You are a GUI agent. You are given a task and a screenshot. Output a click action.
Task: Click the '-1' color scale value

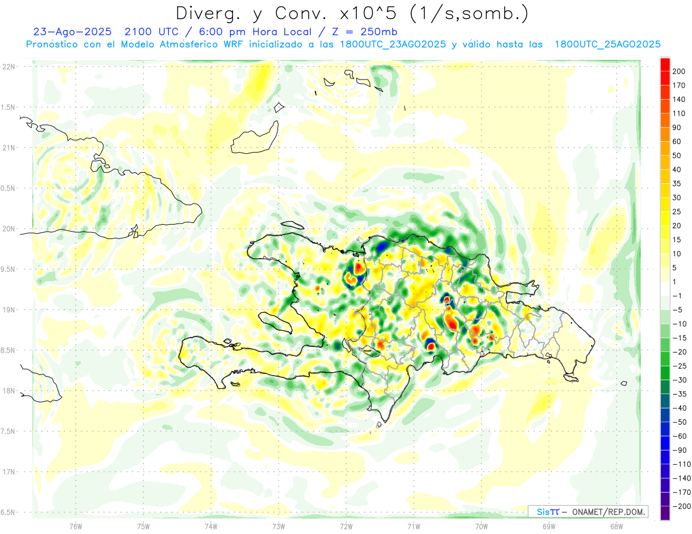678,296
